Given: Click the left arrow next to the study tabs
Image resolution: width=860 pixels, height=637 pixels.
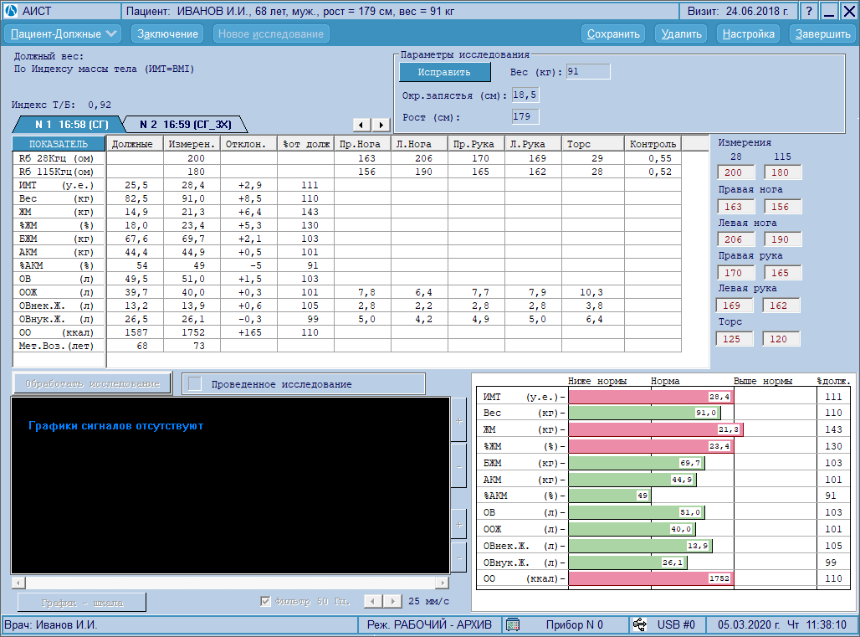Looking at the screenshot, I should 361,125.
